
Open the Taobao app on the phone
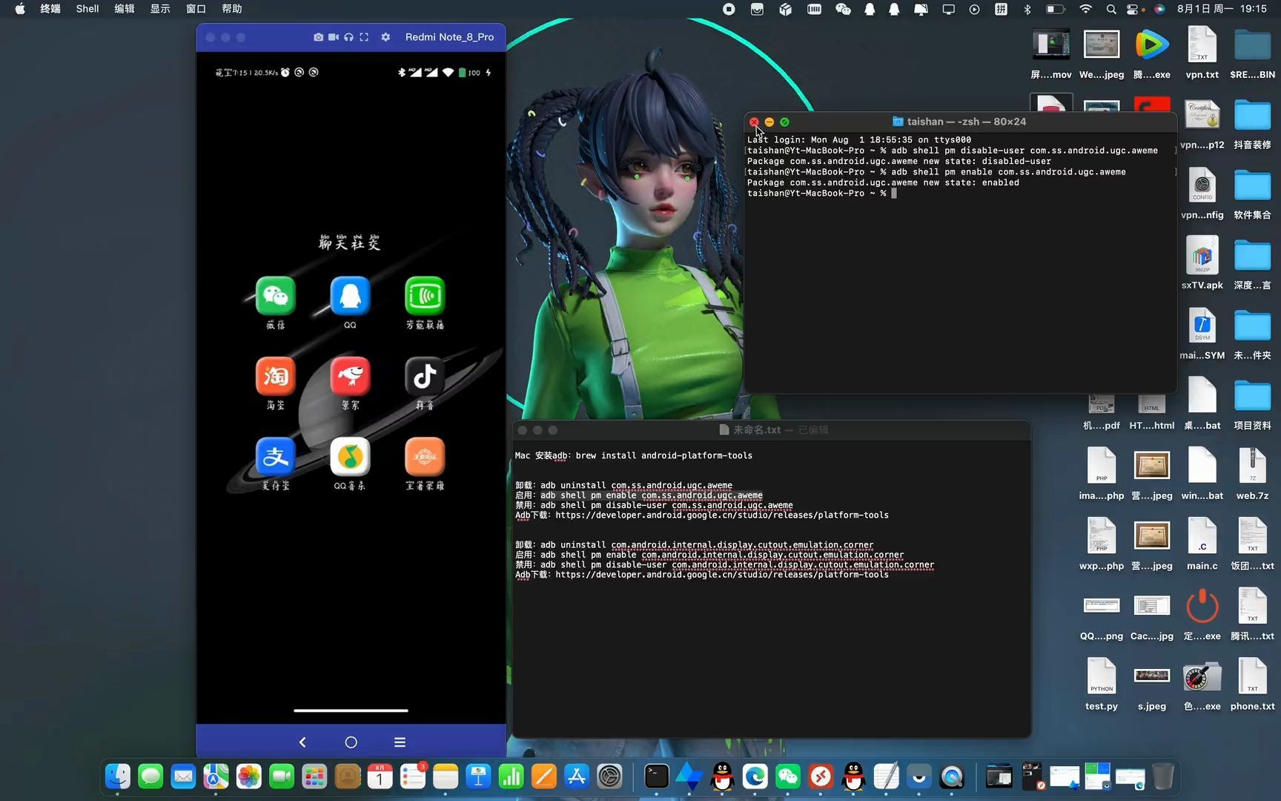[x=275, y=377]
